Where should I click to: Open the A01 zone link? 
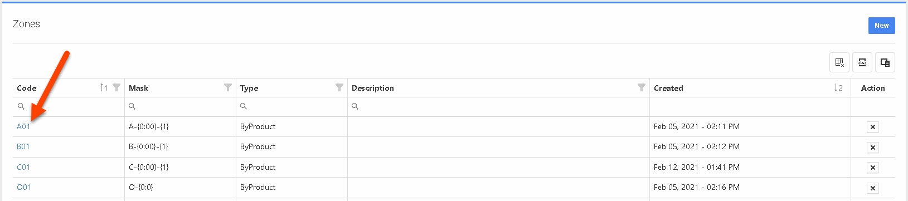tap(23, 126)
